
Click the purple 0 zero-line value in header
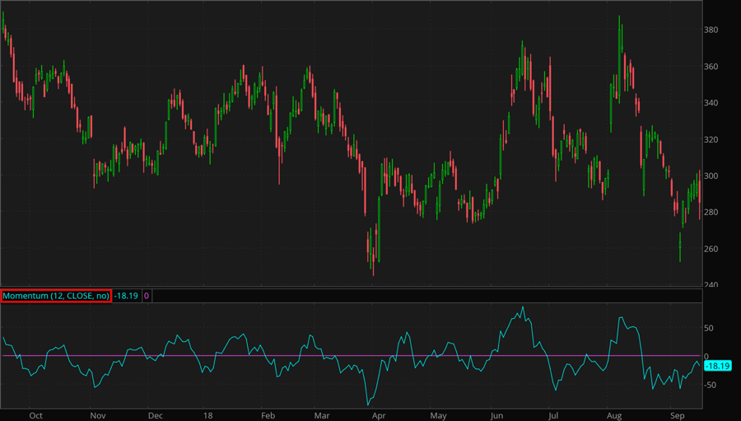[146, 296]
